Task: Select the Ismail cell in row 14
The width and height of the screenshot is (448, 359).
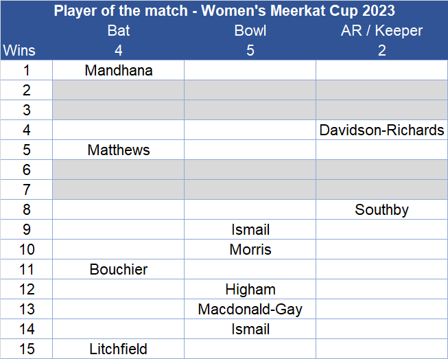Action: tap(250, 329)
